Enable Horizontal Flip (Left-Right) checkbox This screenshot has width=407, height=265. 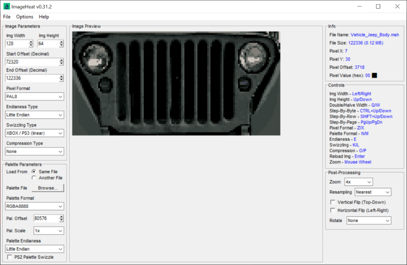coord(333,210)
